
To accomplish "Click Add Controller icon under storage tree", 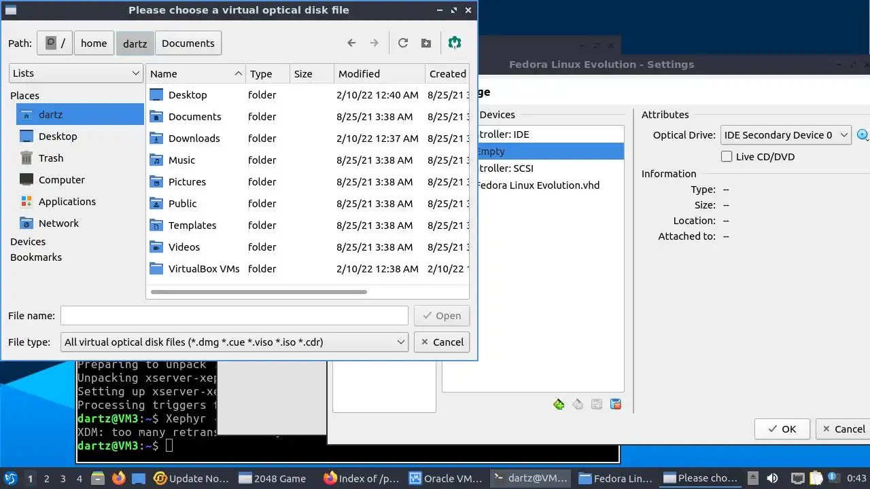I will coord(559,404).
